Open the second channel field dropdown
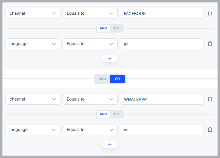This screenshot has height=158, width=220. [x=33, y=99]
